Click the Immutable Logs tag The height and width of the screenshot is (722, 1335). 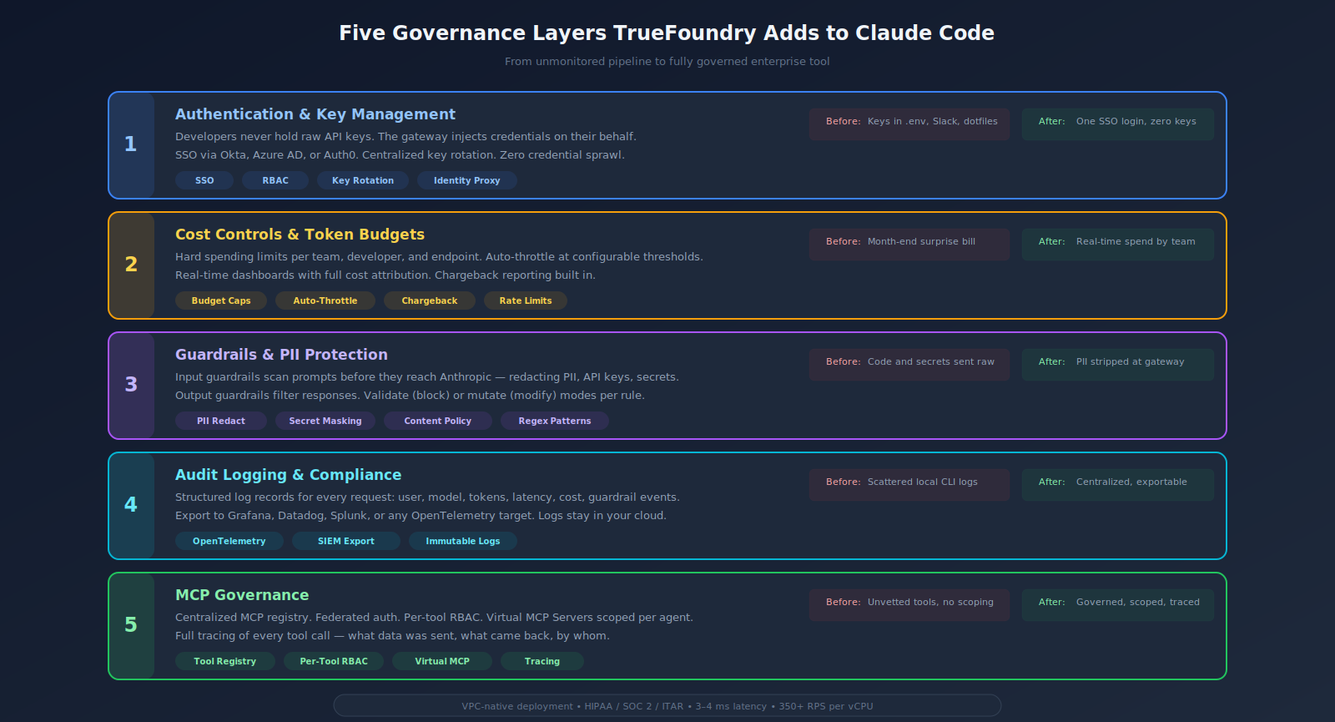(463, 541)
